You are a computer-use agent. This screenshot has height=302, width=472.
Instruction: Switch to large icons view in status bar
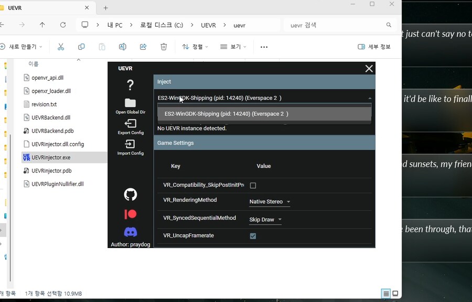click(x=395, y=293)
